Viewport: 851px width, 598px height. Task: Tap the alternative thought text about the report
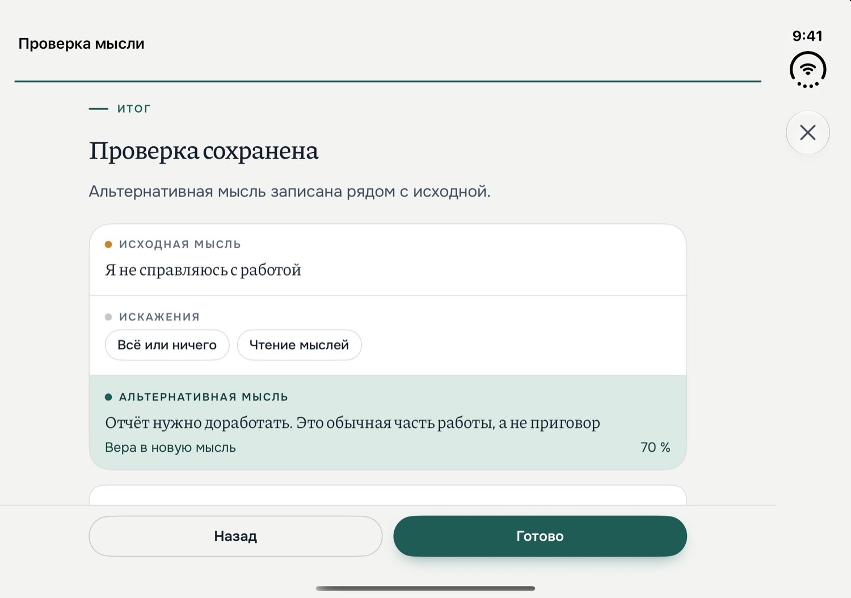coord(352,423)
